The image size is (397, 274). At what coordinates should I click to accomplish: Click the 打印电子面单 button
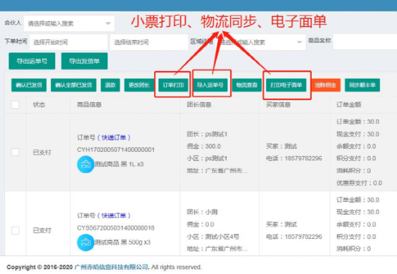pos(286,85)
